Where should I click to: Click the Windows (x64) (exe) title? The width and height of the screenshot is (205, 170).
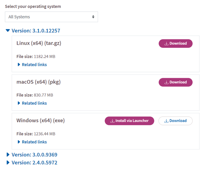pos(40,121)
